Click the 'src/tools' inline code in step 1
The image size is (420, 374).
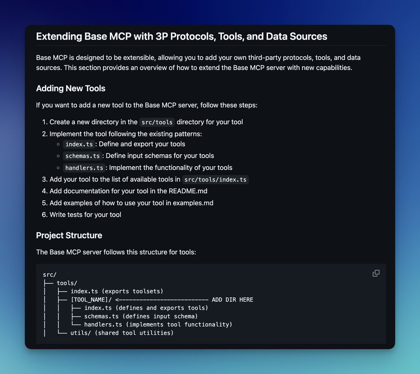pos(157,122)
